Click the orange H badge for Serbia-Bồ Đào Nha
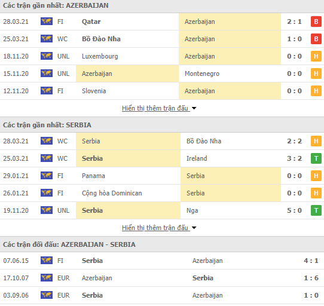Screen dimensions: 324x306 tap(316, 141)
